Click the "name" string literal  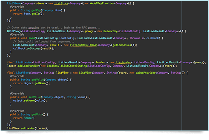[x=28, y=118]
